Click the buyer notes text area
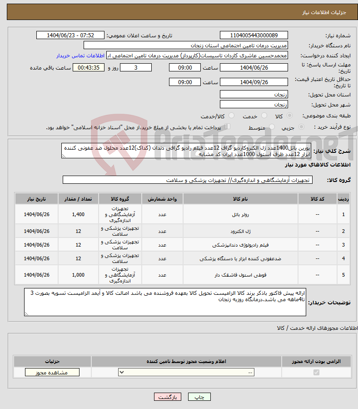This screenshot has height=409, width=358. click(165, 302)
